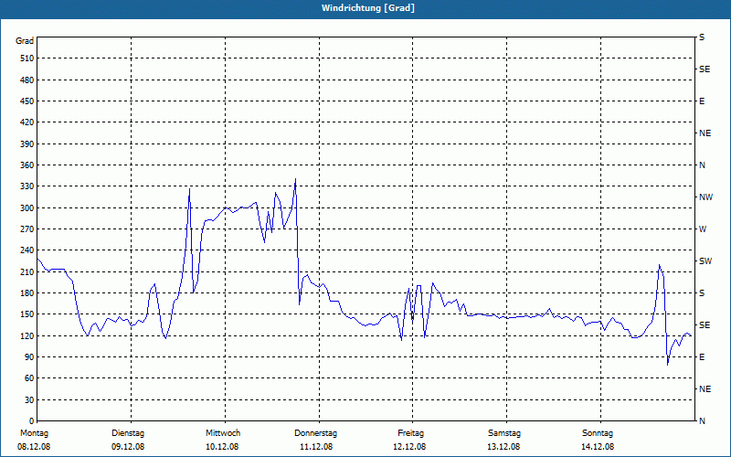
Task: Click the date '09.12.08'
Action: click(128, 447)
